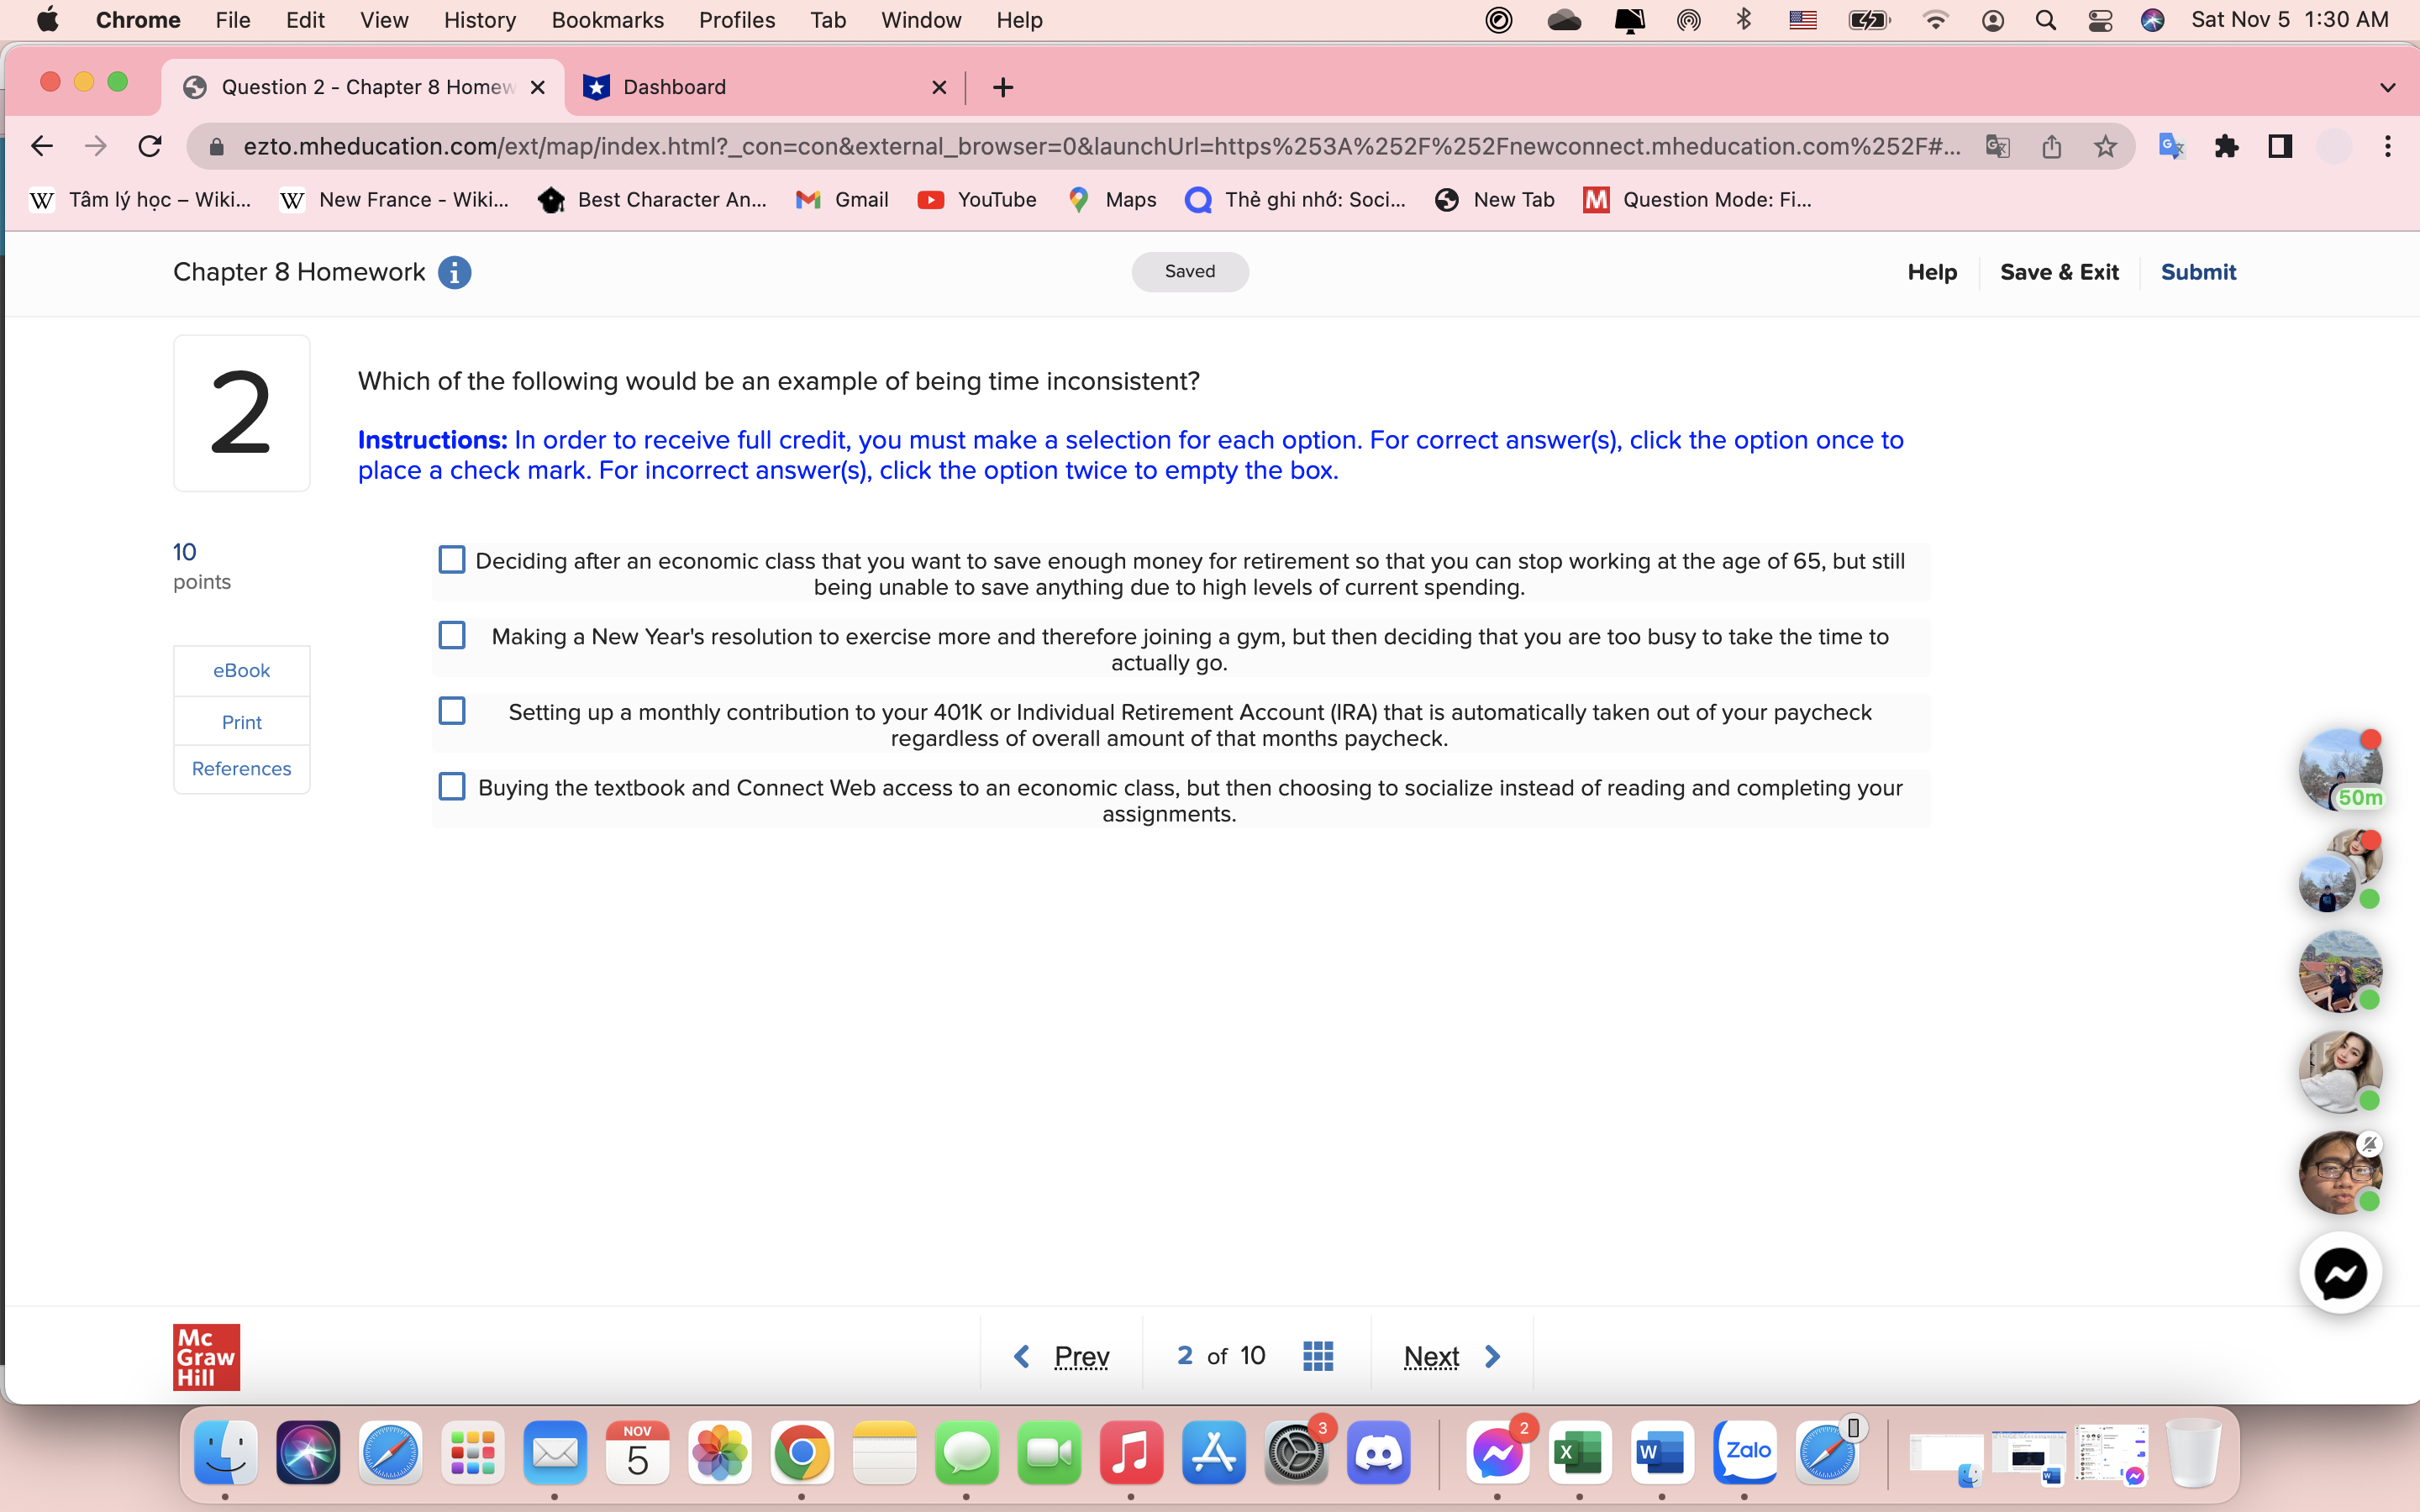Click the McGraw Hill logo
This screenshot has height=1512, width=2420.
click(x=206, y=1356)
